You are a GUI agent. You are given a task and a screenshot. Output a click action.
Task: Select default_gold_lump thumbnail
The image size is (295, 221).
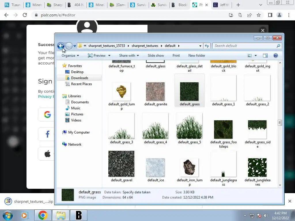[121, 92]
